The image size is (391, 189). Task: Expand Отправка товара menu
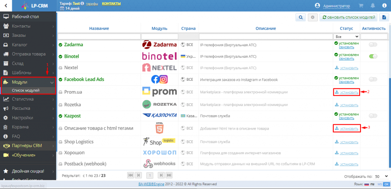pyautogui.click(x=28, y=54)
